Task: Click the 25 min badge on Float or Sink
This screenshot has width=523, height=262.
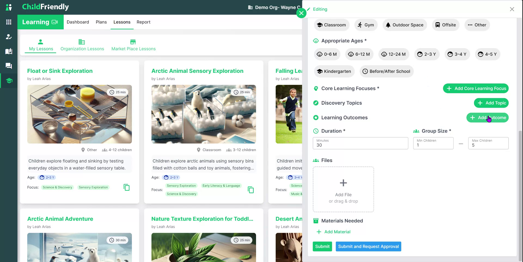Action: click(x=118, y=92)
